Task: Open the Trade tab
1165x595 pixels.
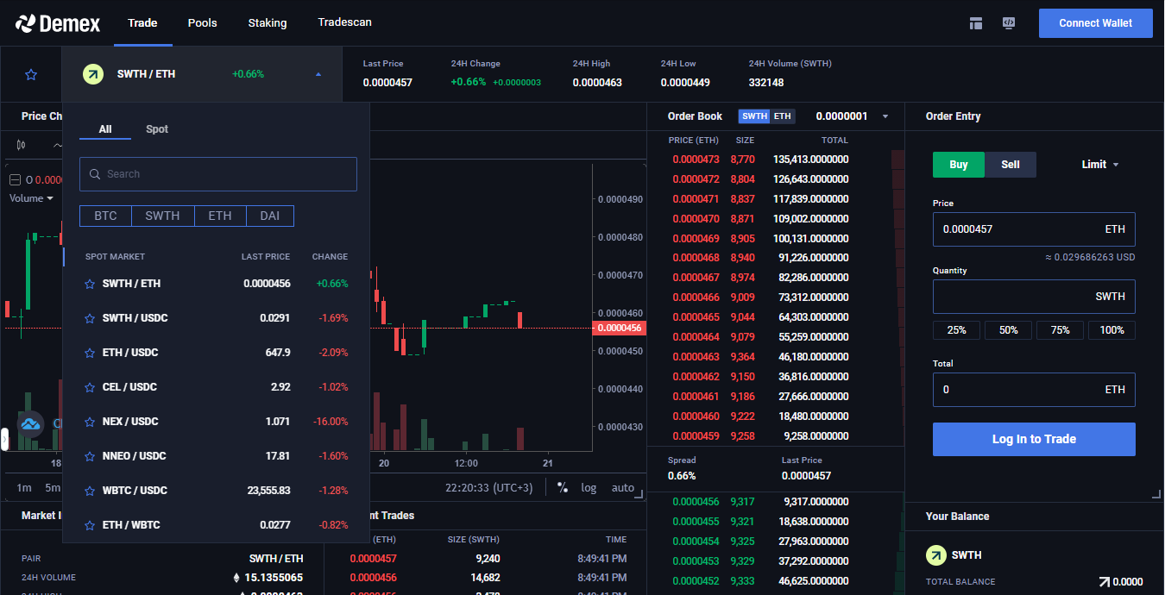Action: pos(142,22)
